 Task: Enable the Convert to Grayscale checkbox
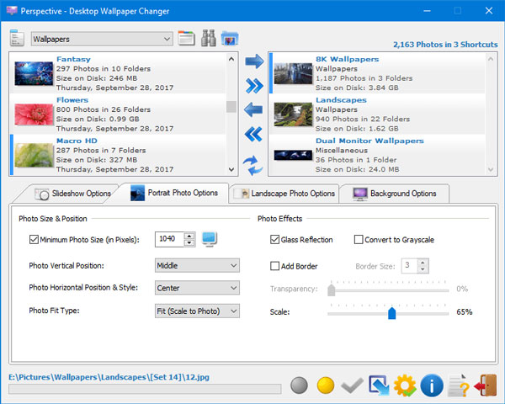tap(359, 240)
